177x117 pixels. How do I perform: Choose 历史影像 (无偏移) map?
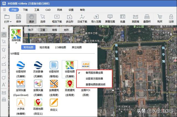pos(38,69)
